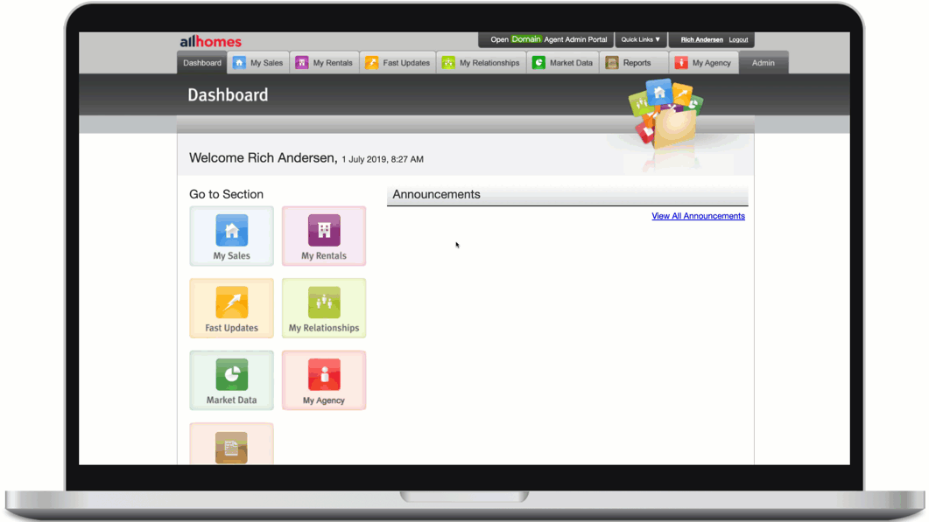Switch to the Reports navigation tab
929x522 pixels.
(629, 63)
